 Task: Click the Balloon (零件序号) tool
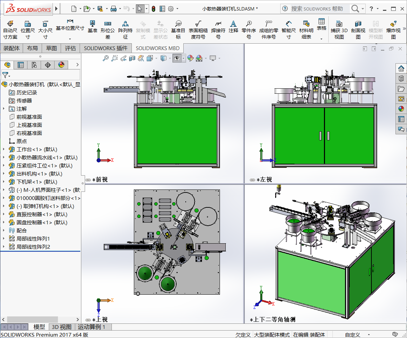[x=249, y=29]
